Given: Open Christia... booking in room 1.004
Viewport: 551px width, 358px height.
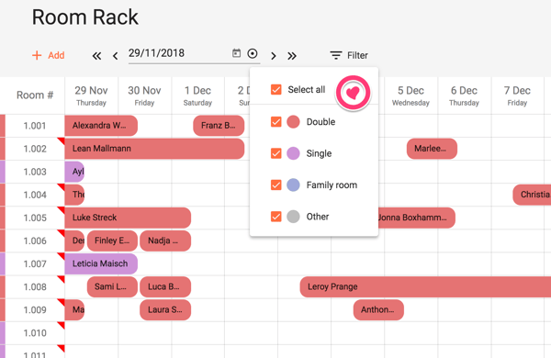Looking at the screenshot, I should (x=532, y=195).
